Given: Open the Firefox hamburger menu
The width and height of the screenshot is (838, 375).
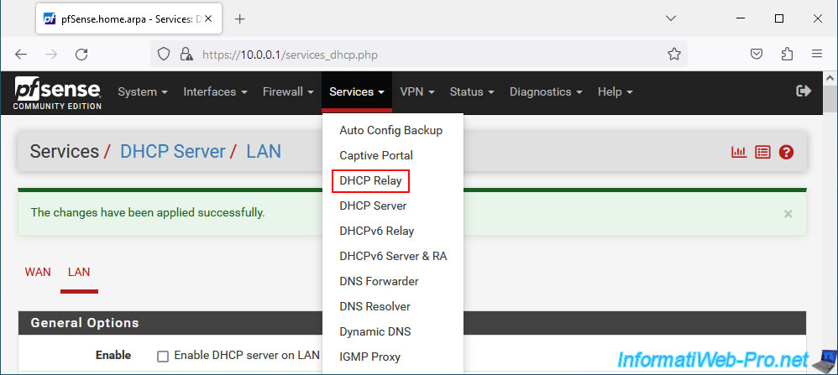Looking at the screenshot, I should (x=817, y=54).
